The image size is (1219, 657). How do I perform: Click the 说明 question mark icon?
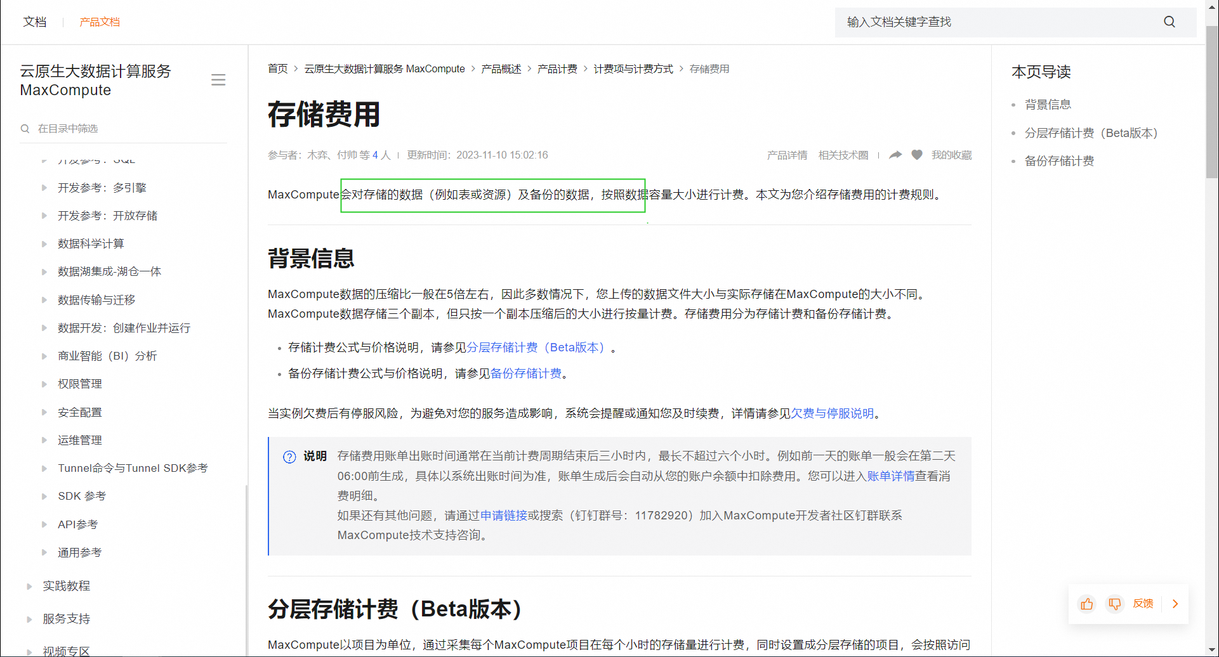(289, 457)
